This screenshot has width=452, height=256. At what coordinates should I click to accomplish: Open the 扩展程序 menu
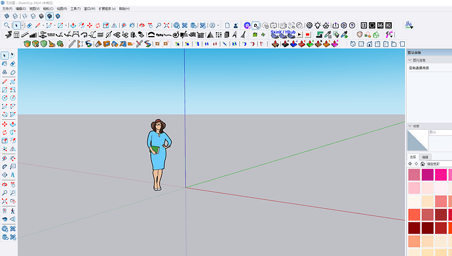[x=107, y=9]
